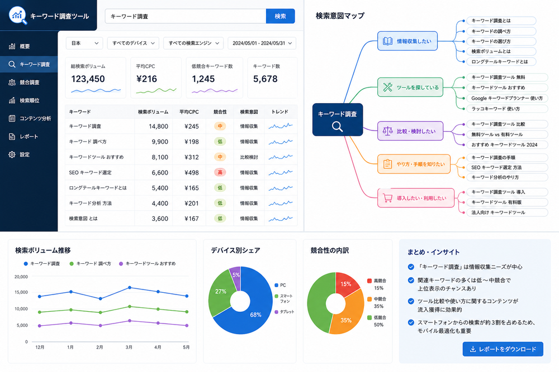Expand the やり方・手順を知りたい intent node
559x372 pixels.
[x=414, y=164]
